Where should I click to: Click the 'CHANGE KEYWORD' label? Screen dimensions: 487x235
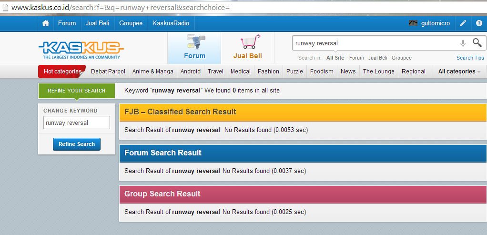(71, 111)
